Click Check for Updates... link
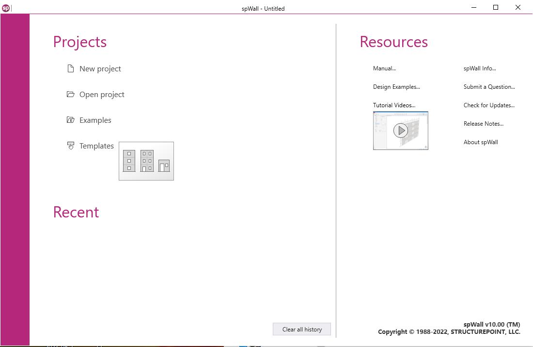The height and width of the screenshot is (347, 533). [x=489, y=105]
